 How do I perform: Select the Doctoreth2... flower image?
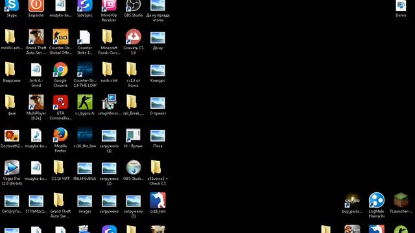[12, 135]
